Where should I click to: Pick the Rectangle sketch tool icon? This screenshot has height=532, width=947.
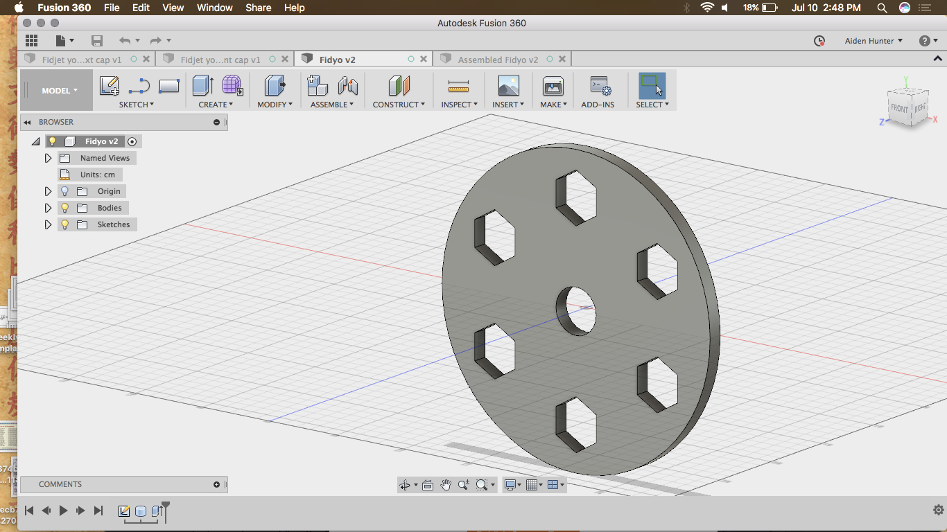(169, 86)
